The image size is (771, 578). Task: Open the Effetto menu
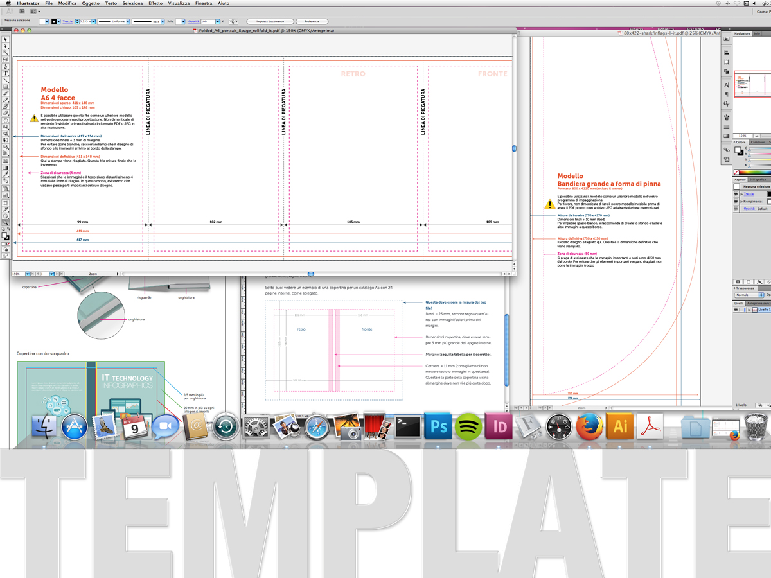[155, 3]
